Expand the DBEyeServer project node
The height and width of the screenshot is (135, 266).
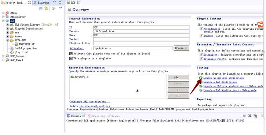[3, 17]
